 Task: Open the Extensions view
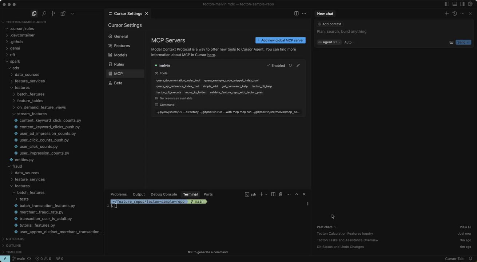coord(63,13)
